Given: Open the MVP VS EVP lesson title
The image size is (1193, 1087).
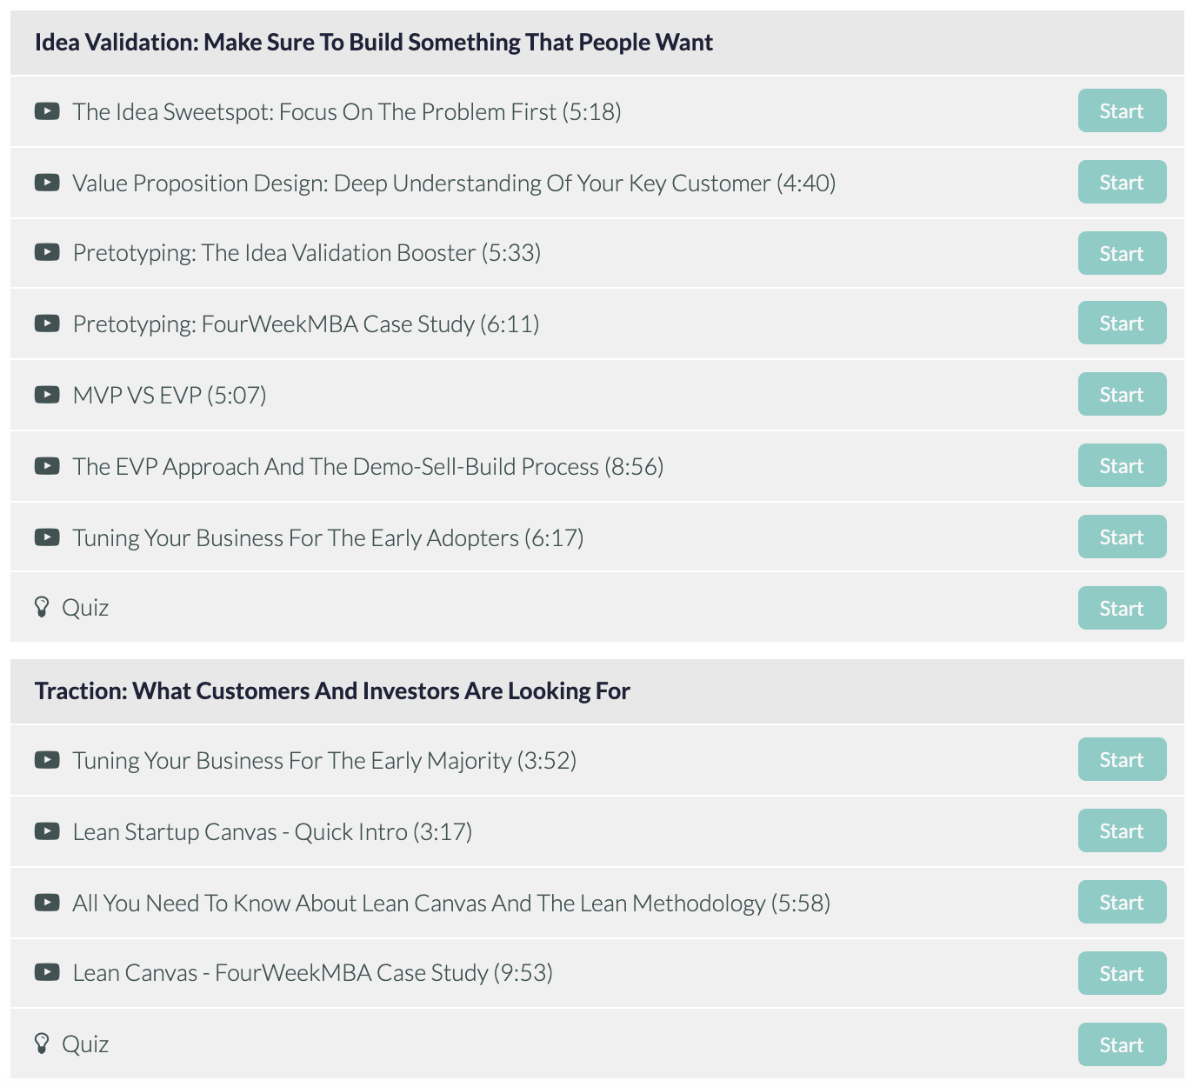Looking at the screenshot, I should point(170,396).
